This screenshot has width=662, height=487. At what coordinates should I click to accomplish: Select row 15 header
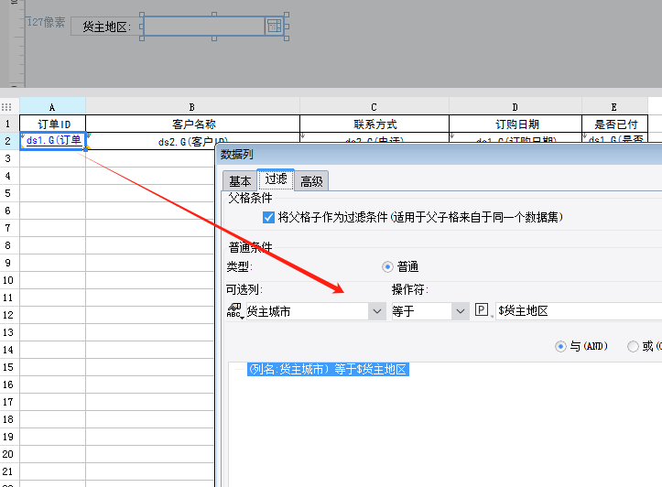9,367
